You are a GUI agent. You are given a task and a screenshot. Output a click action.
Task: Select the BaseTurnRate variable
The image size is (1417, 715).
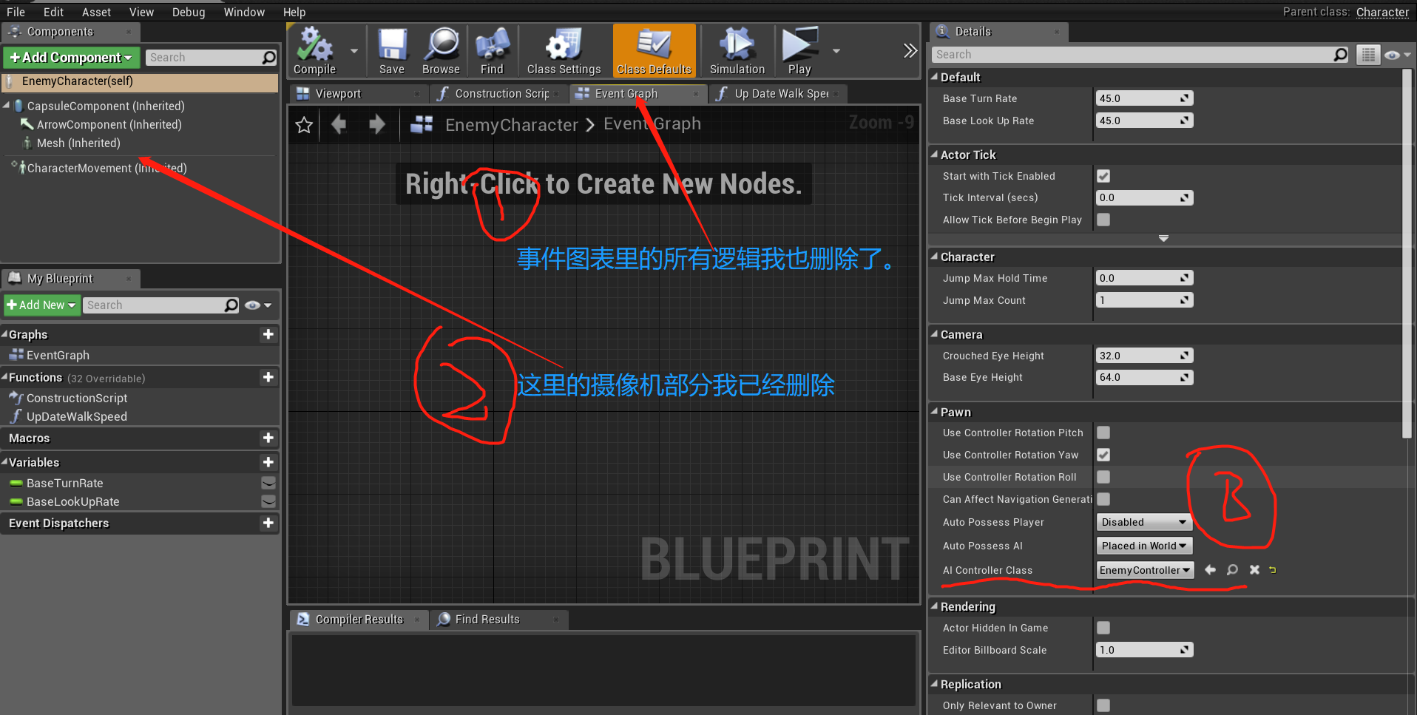point(64,483)
